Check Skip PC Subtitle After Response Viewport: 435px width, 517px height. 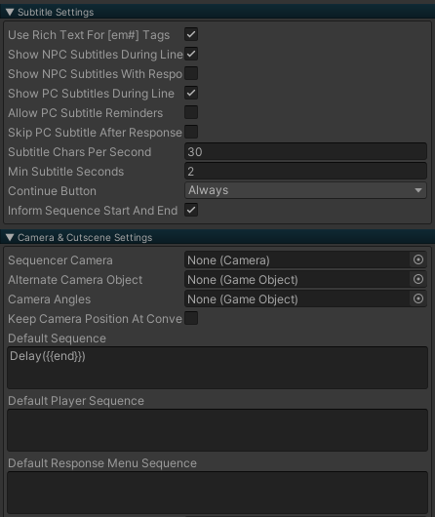click(x=191, y=132)
